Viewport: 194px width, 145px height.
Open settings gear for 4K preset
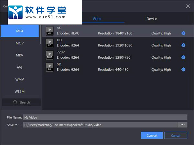(183, 33)
